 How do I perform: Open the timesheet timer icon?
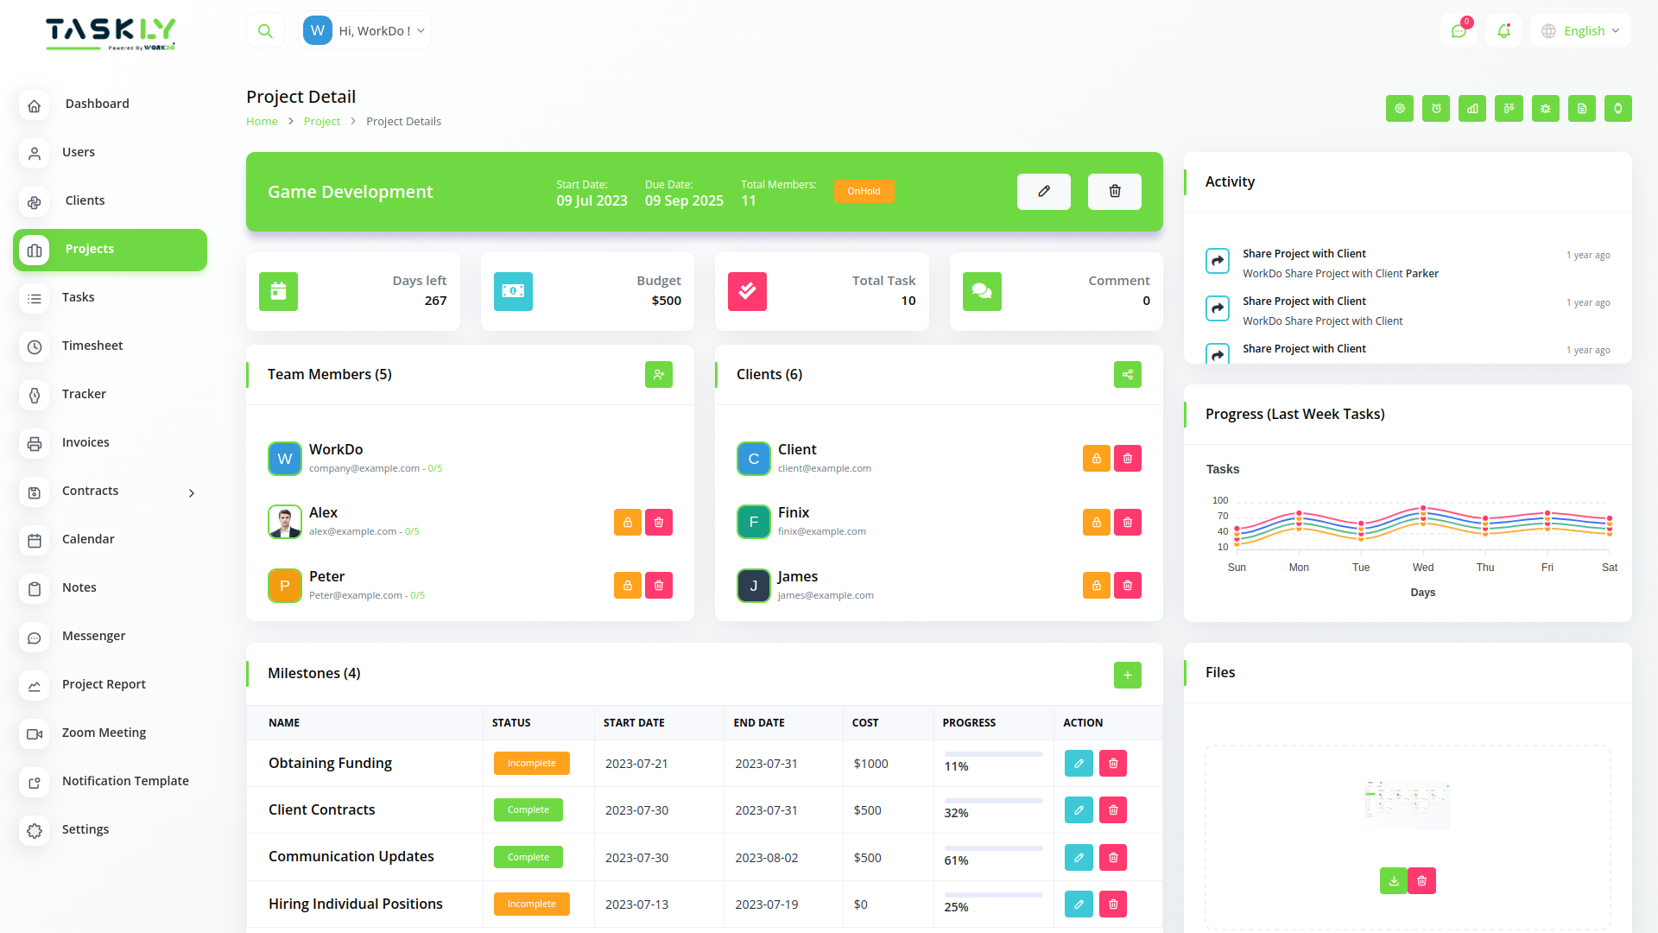(1436, 109)
